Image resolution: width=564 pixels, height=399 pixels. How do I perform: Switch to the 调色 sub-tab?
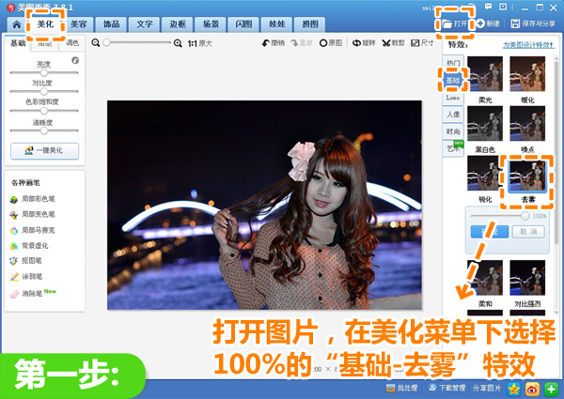[72, 43]
